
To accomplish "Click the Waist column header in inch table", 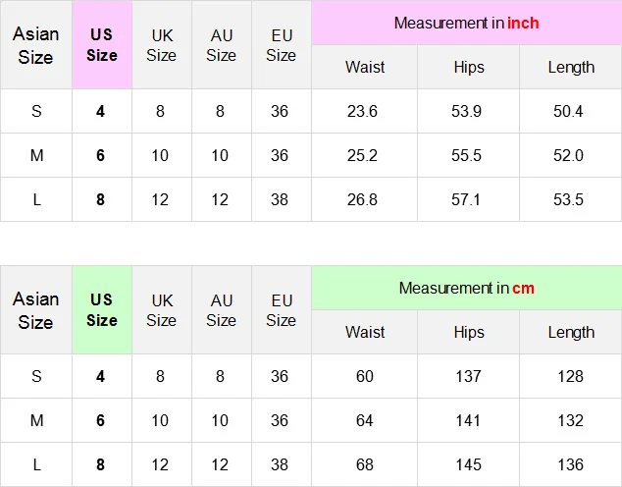I will point(365,67).
